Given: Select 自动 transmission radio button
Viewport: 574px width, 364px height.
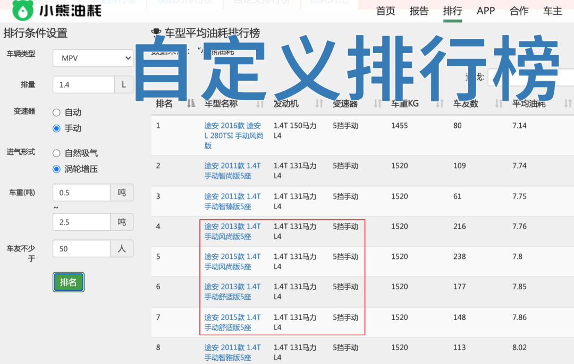Looking at the screenshot, I should 56,112.
